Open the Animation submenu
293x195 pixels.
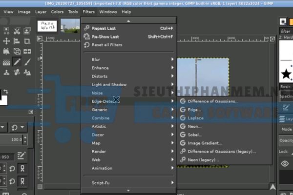click(129, 168)
